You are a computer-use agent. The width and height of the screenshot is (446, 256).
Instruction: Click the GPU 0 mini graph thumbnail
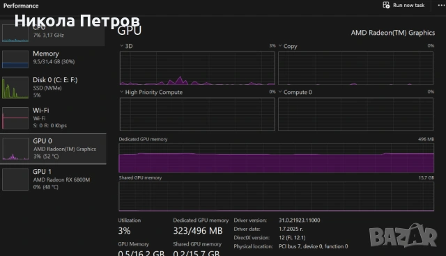coord(15,149)
